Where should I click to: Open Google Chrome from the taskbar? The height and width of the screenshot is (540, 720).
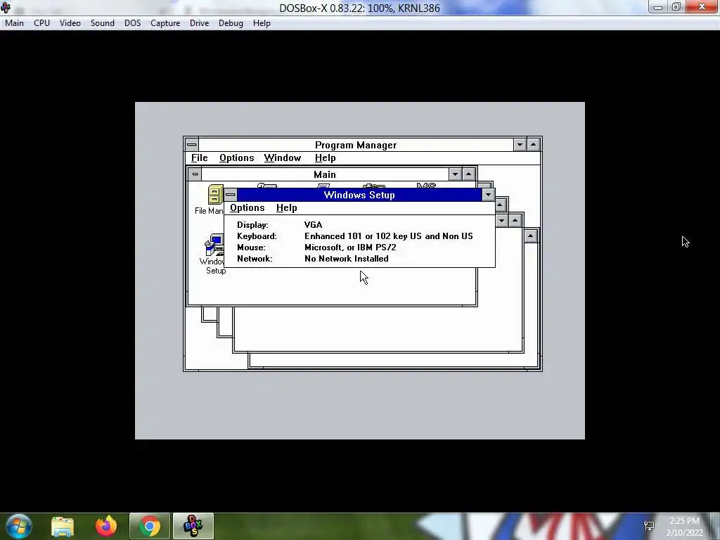[149, 526]
